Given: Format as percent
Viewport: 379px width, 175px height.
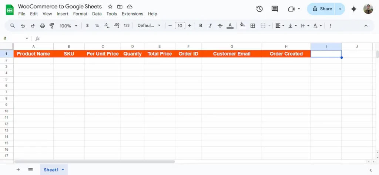Looking at the screenshot, I should coord(97,25).
